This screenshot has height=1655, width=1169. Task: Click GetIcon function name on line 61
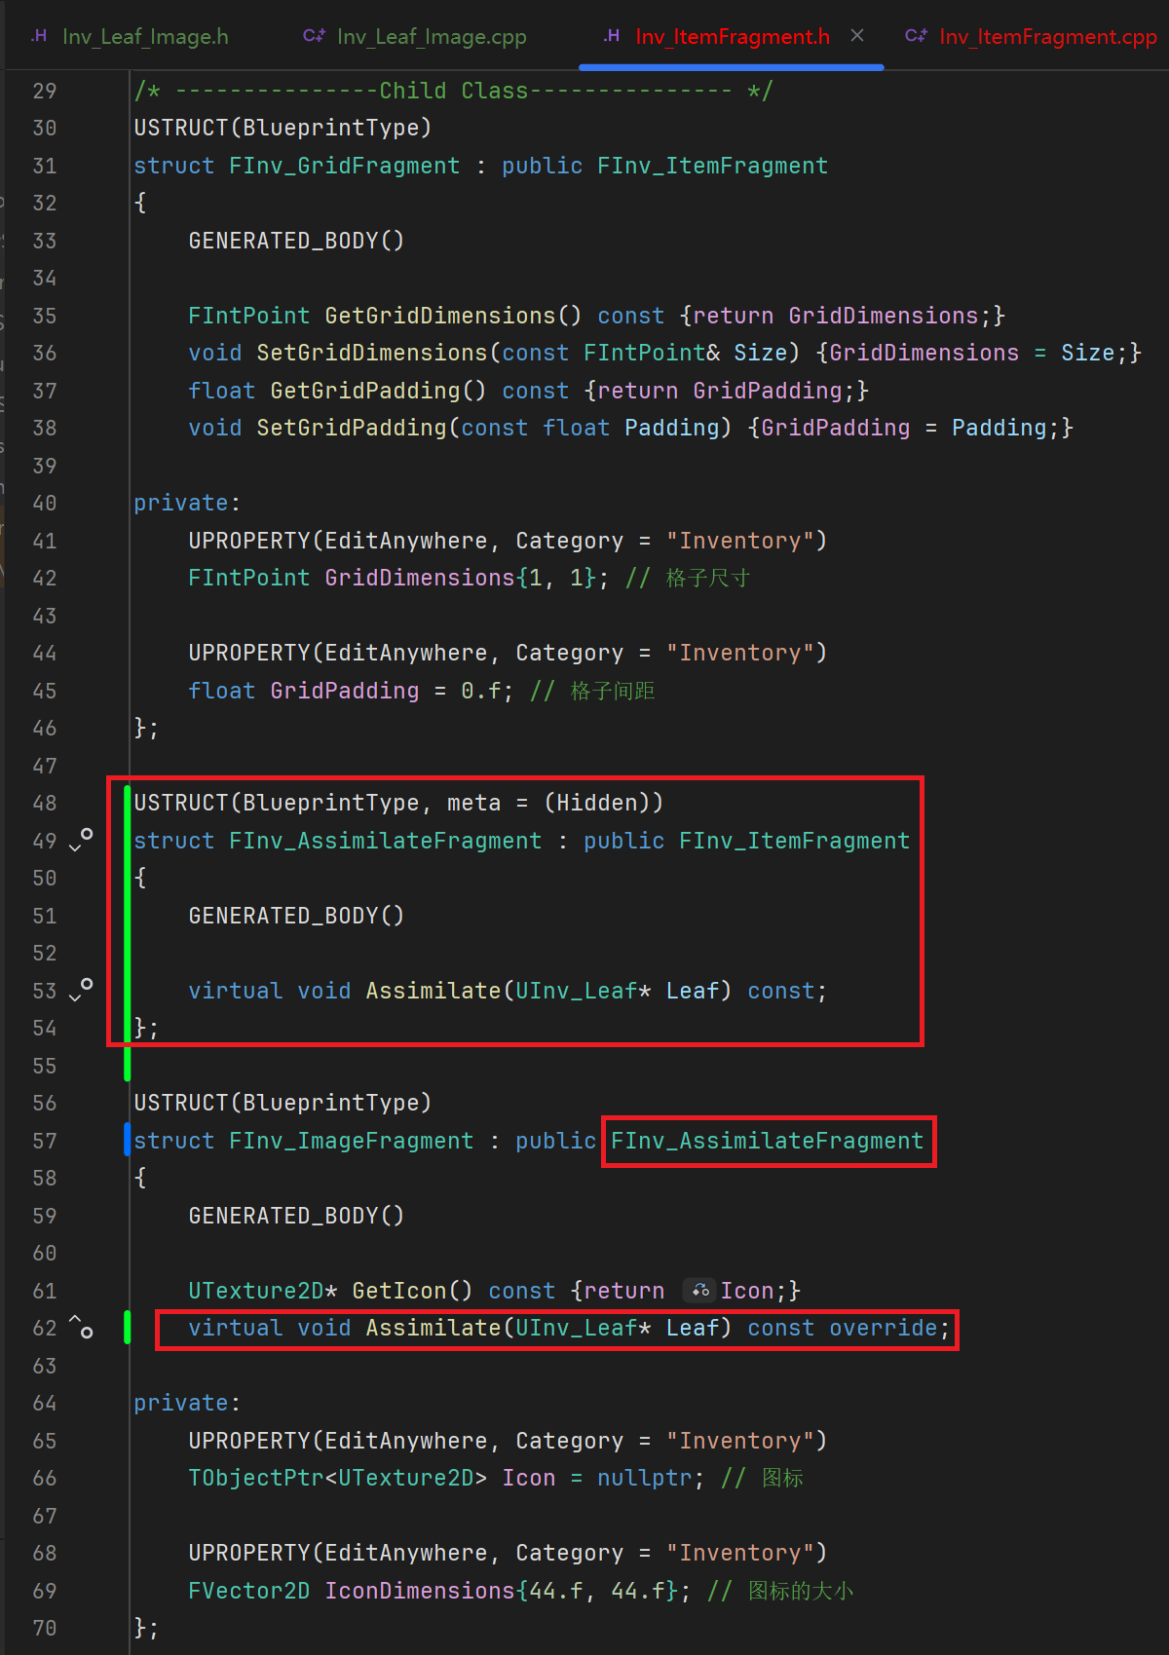tap(399, 1291)
